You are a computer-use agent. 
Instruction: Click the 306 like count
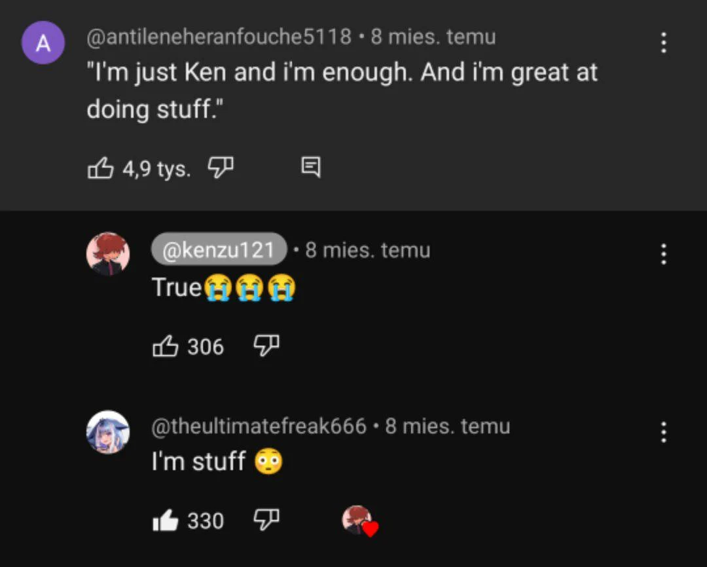206,346
